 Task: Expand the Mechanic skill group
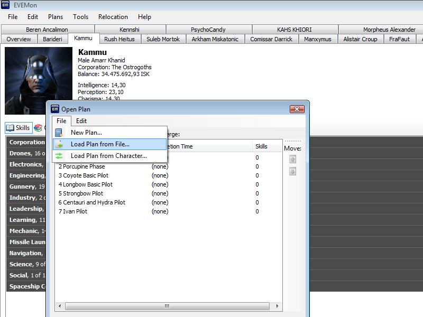pos(26,231)
